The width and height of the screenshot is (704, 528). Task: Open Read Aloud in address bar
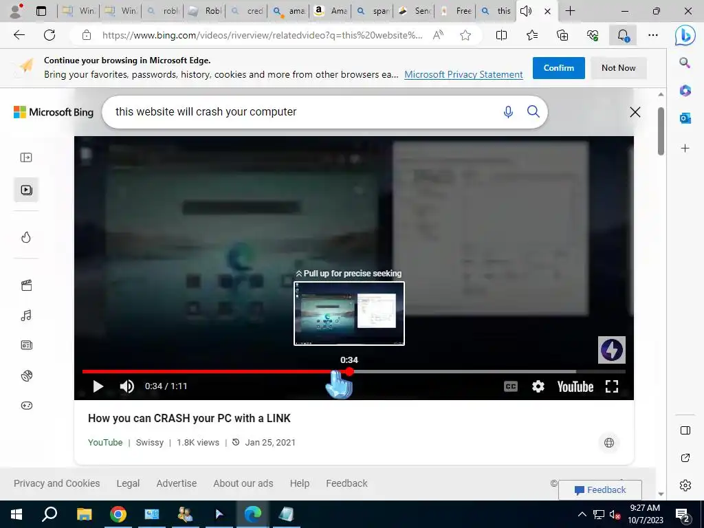click(438, 35)
